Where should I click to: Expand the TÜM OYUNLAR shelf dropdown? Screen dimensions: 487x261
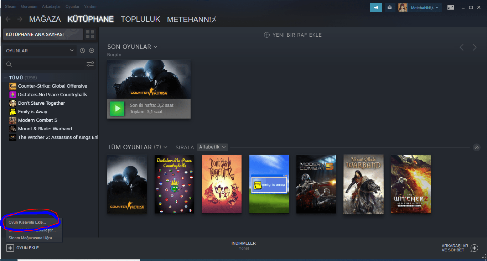(x=165, y=147)
